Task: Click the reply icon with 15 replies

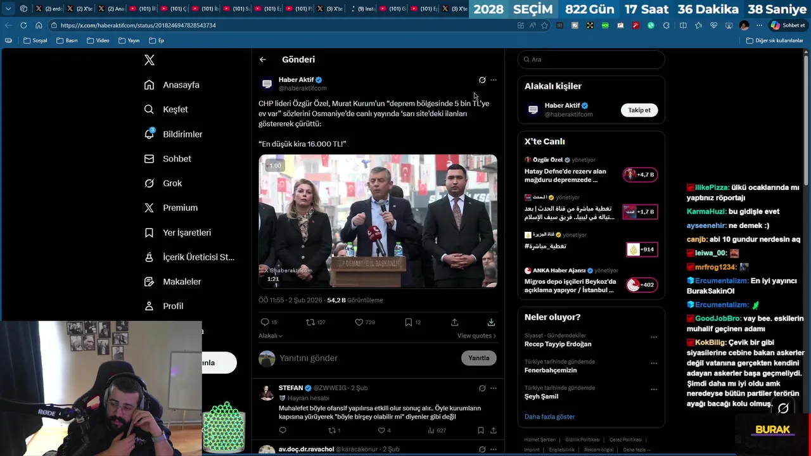Action: pos(265,322)
